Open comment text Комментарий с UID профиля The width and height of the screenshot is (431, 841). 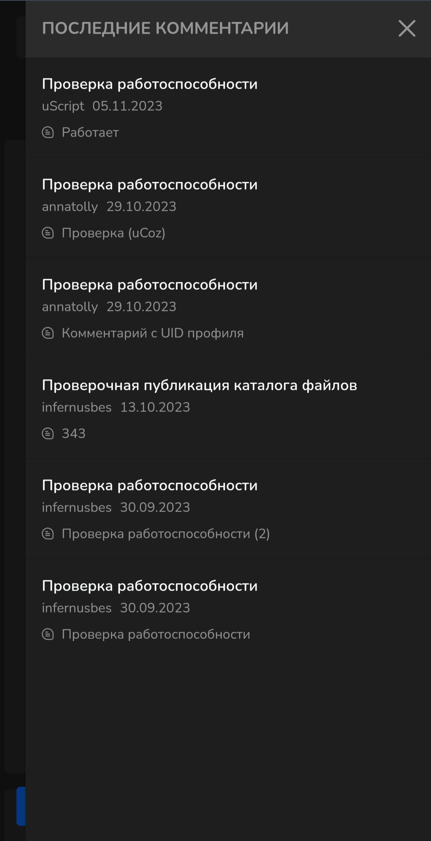(x=152, y=333)
